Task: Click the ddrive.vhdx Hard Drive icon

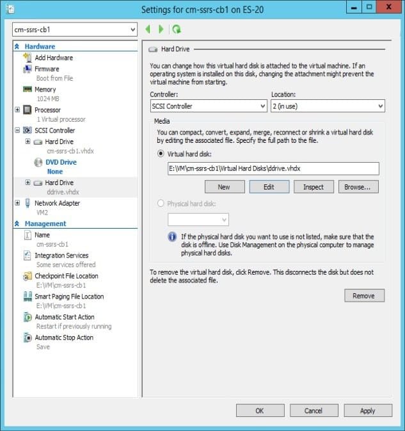Action: click(38, 183)
